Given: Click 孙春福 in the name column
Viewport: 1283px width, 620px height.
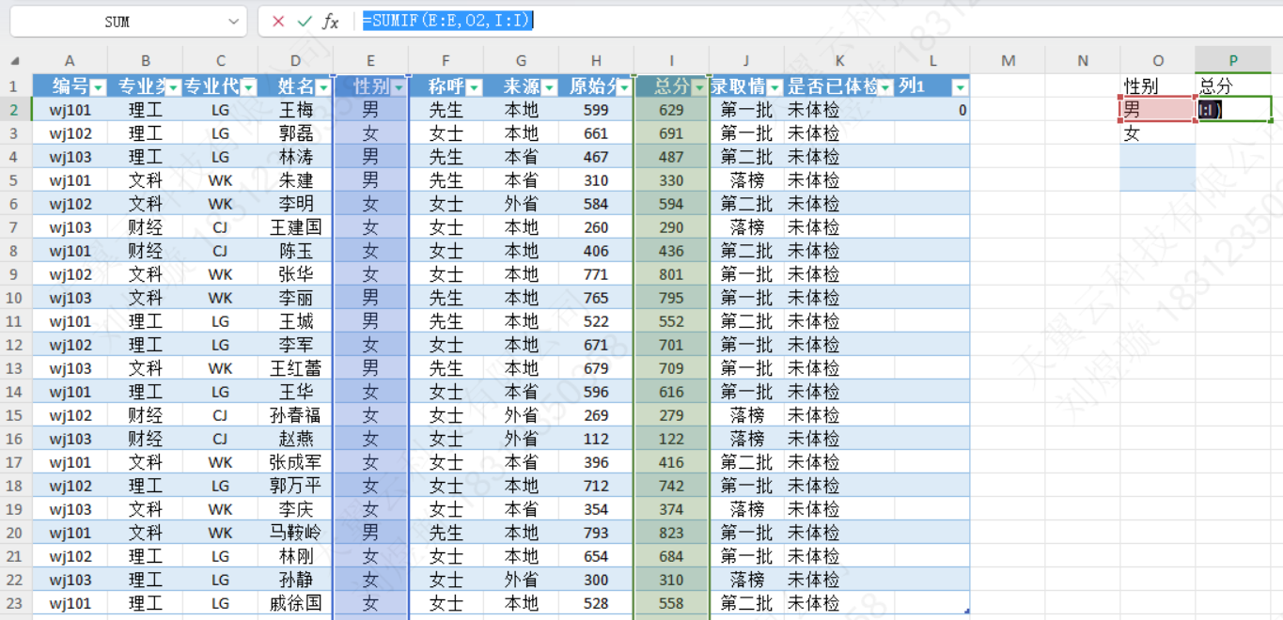Looking at the screenshot, I should 296,415.
